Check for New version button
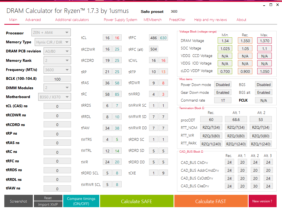 click(262, 201)
